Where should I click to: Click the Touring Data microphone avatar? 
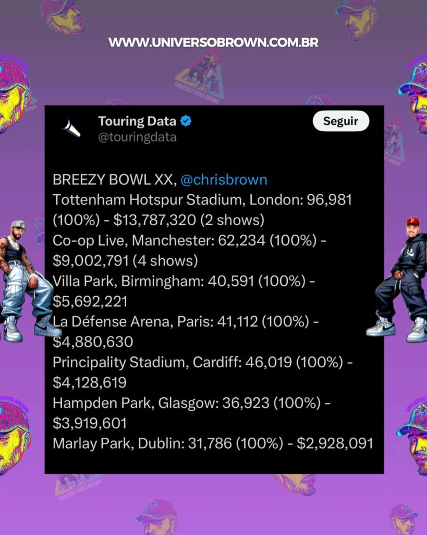pyautogui.click(x=72, y=129)
